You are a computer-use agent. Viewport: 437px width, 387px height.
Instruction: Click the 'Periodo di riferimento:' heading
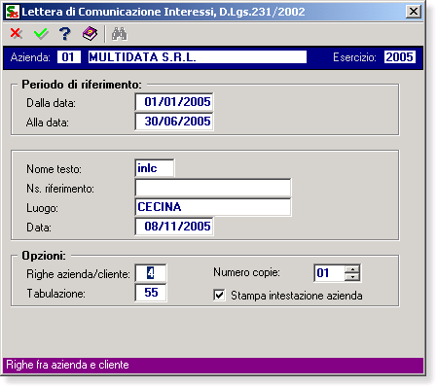82,85
